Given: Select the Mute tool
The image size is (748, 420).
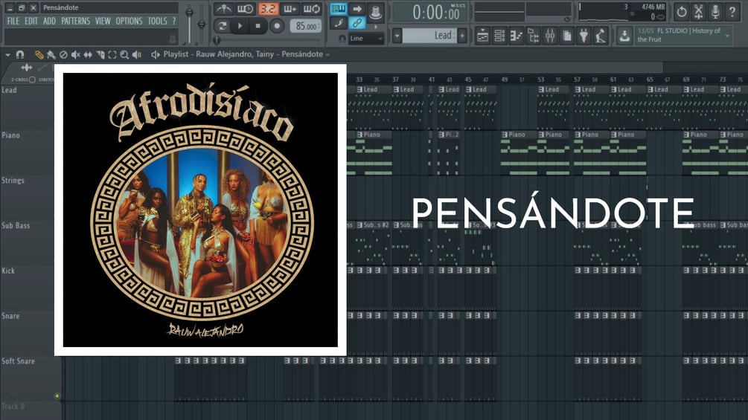Looking at the screenshot, I should [x=75, y=55].
